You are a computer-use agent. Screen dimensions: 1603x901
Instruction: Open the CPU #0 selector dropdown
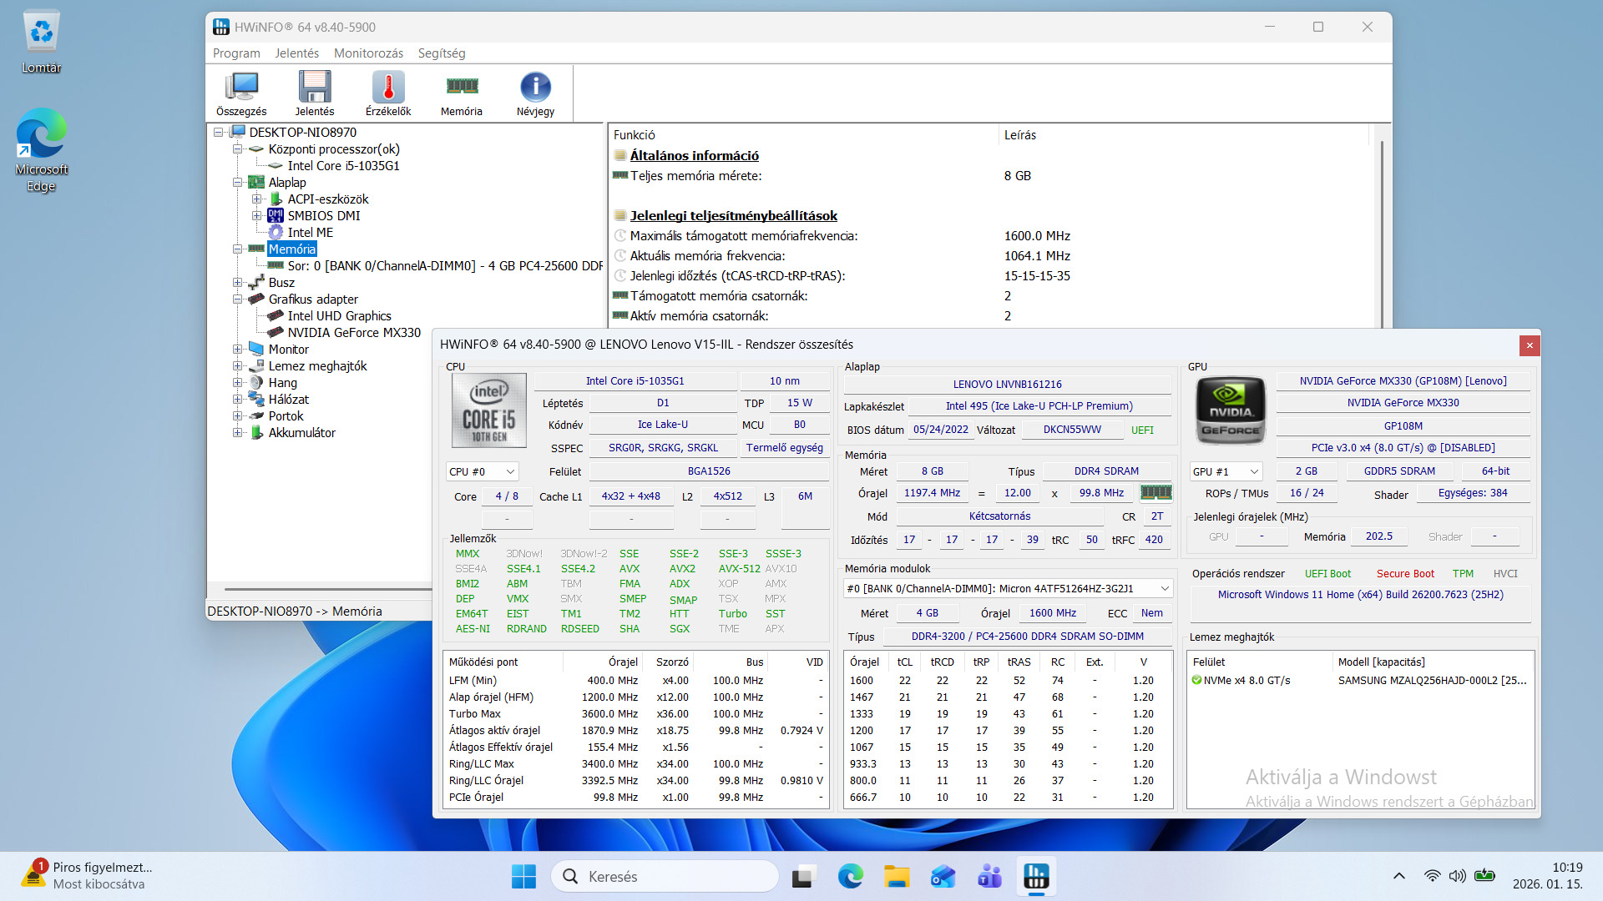[x=483, y=471]
